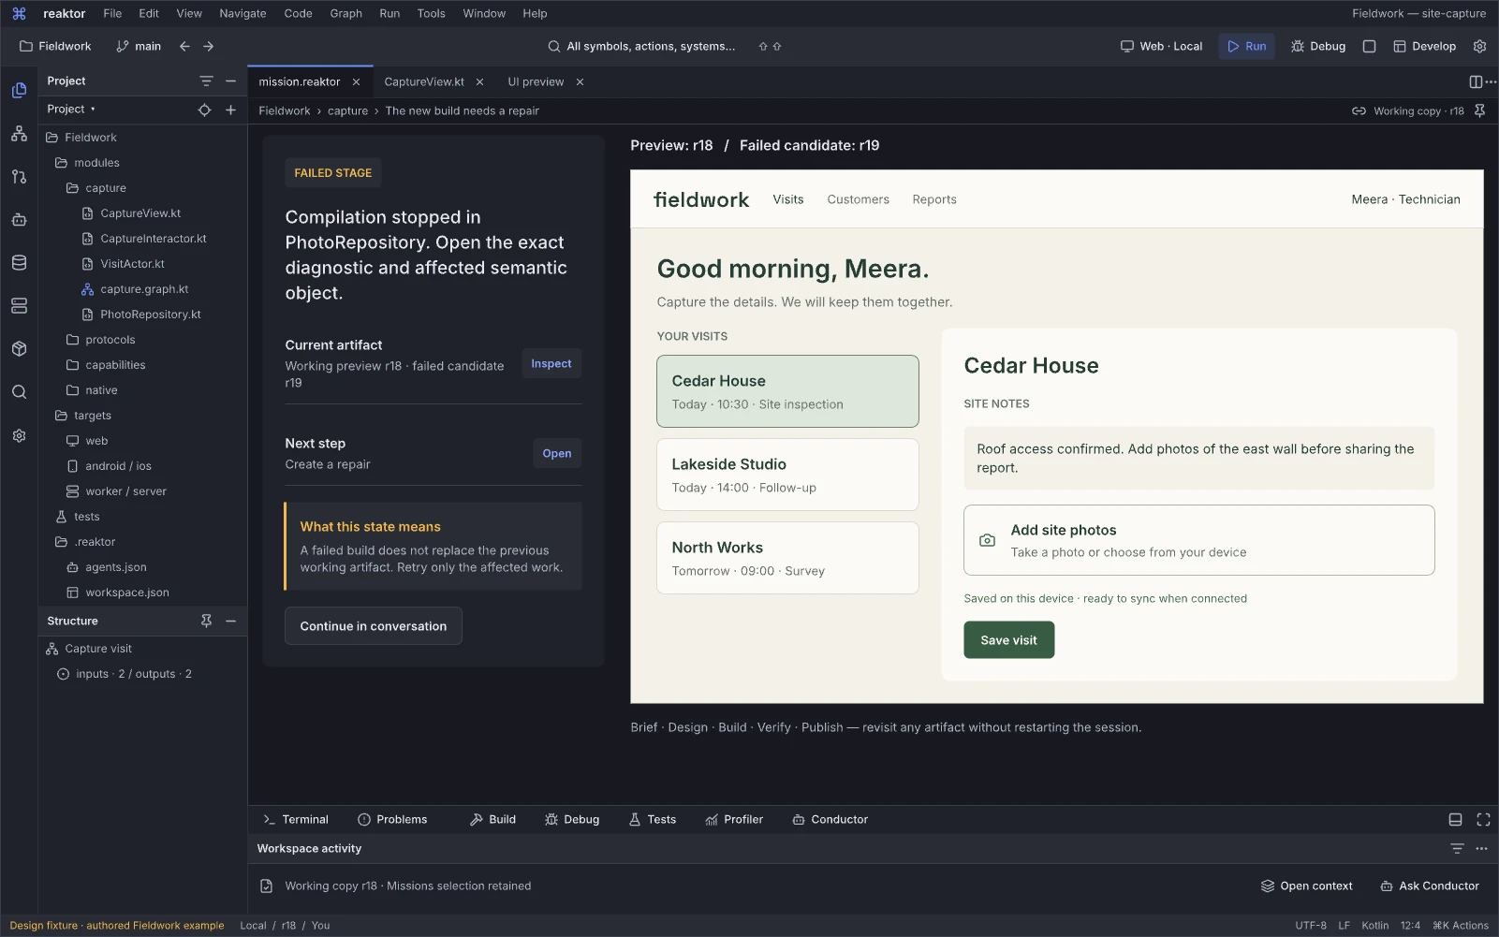Click the Add site photos box
1499x937 pixels.
coord(1198,540)
